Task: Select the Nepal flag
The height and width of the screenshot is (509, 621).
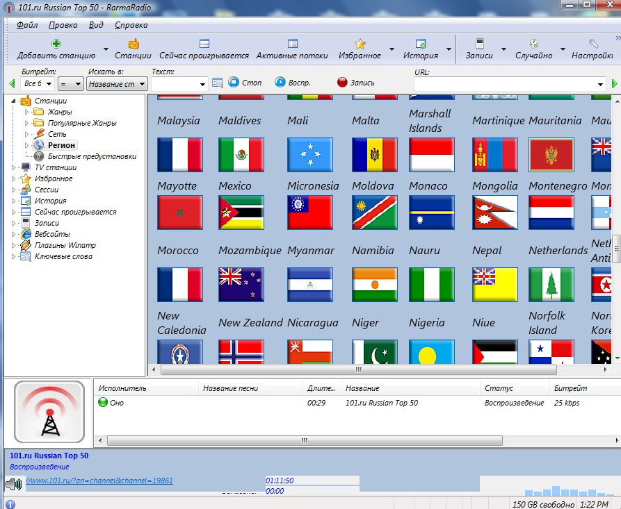Action: 494,212
